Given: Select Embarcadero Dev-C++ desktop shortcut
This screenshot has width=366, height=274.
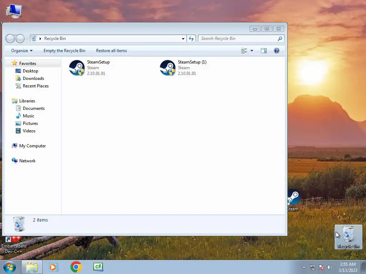Looking at the screenshot, I should 14,245.
